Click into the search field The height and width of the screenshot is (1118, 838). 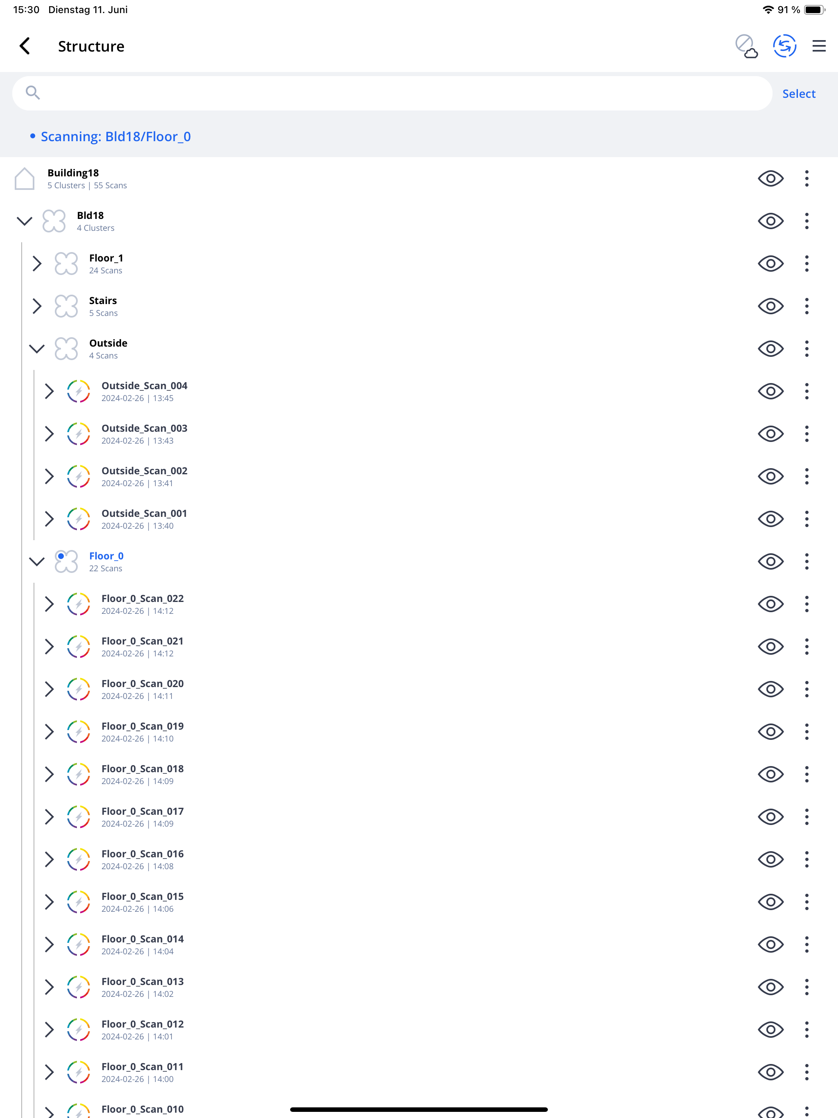tap(392, 93)
